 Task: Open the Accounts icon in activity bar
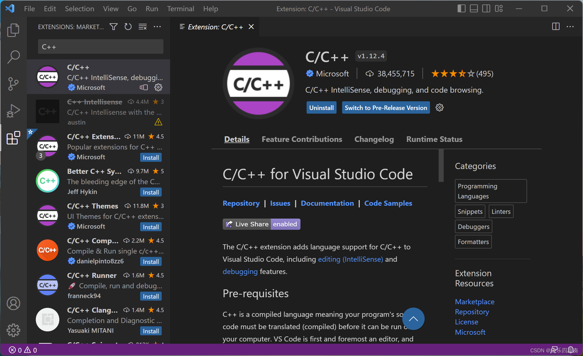click(13, 303)
